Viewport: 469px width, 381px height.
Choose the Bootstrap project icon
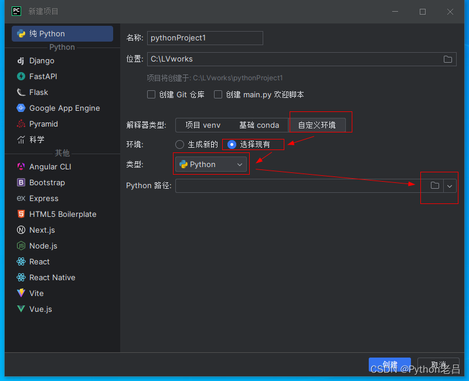coord(21,182)
